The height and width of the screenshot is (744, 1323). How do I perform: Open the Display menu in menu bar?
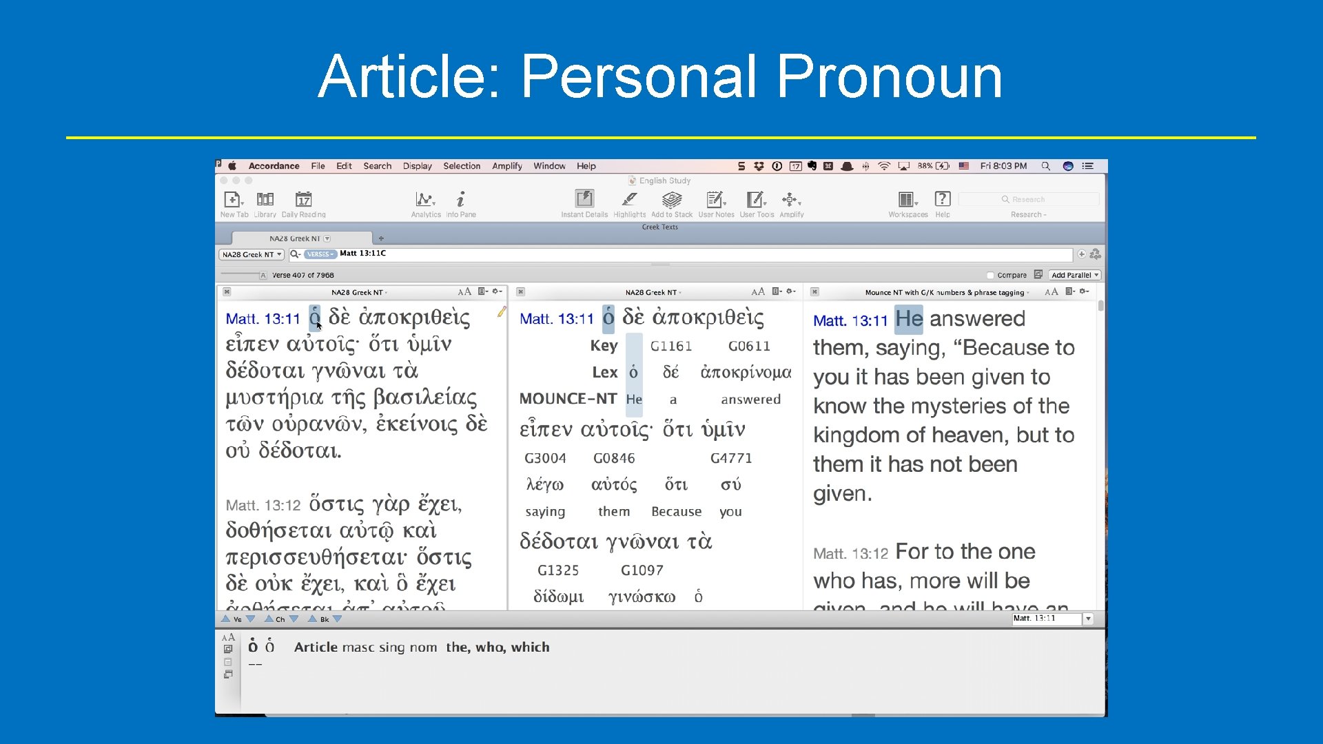point(417,166)
